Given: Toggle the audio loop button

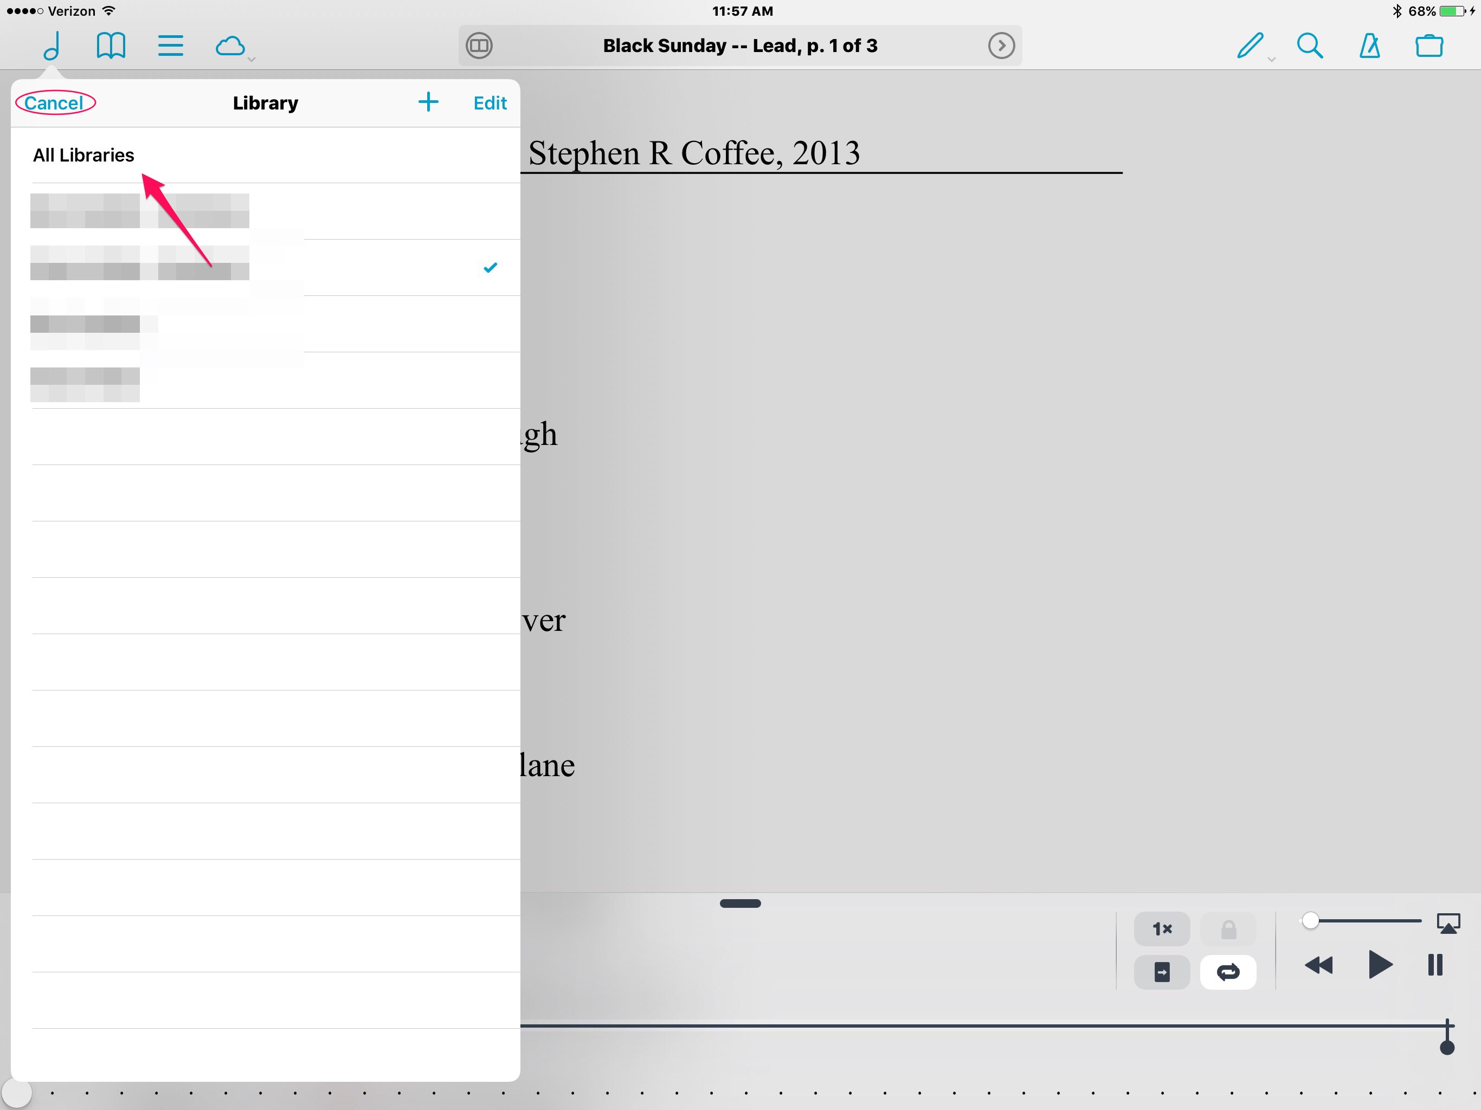Looking at the screenshot, I should (1227, 971).
